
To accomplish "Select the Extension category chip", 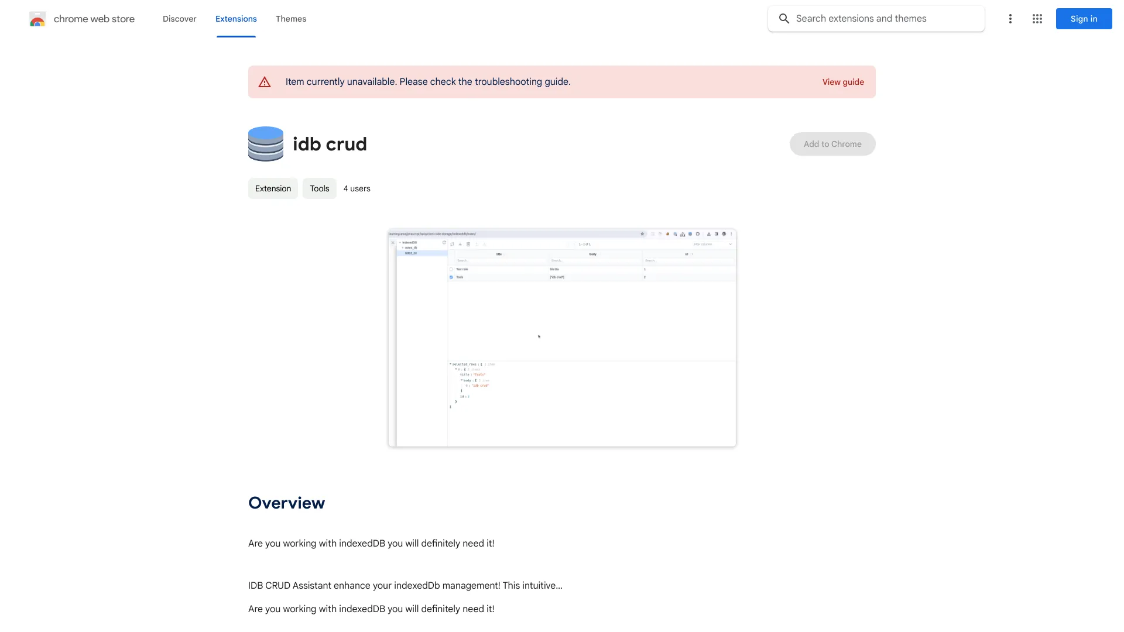I will pos(273,188).
